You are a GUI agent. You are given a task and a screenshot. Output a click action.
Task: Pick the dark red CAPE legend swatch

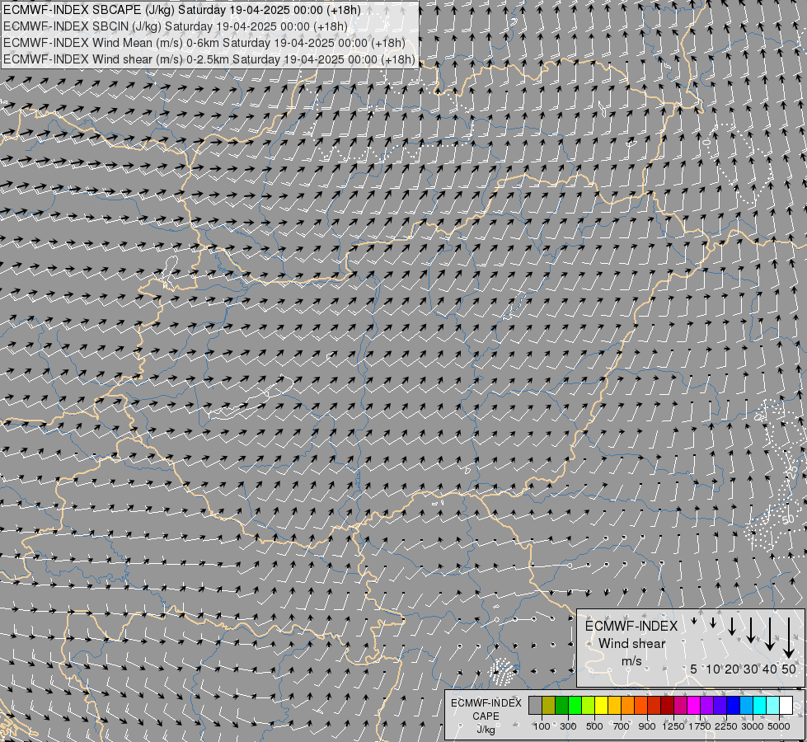[x=668, y=705]
